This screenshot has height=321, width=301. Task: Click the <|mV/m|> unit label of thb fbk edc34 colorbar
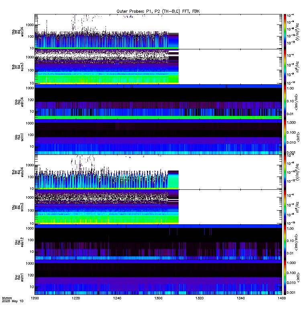pos(297,102)
